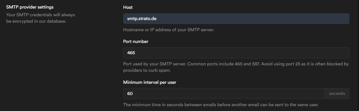This screenshot has width=359, height=111.
Task: Place cursor on the 60 interval value
Action: pos(130,93)
